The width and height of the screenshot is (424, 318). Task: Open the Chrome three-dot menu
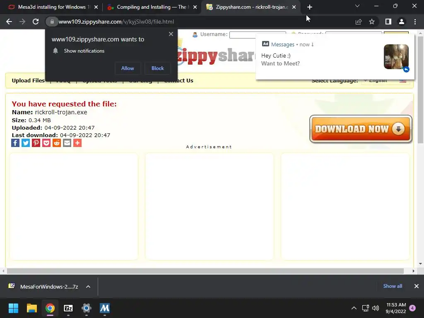pyautogui.click(x=415, y=22)
